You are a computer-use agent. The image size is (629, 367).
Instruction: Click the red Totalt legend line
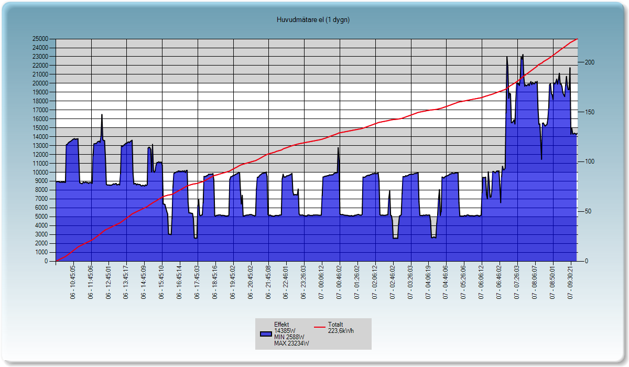(x=320, y=327)
